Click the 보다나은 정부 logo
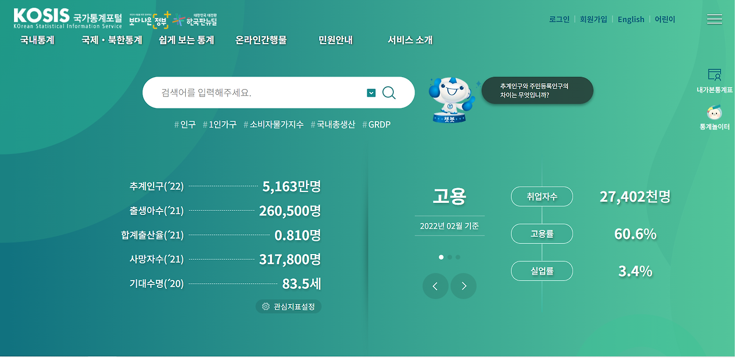 [x=149, y=20]
